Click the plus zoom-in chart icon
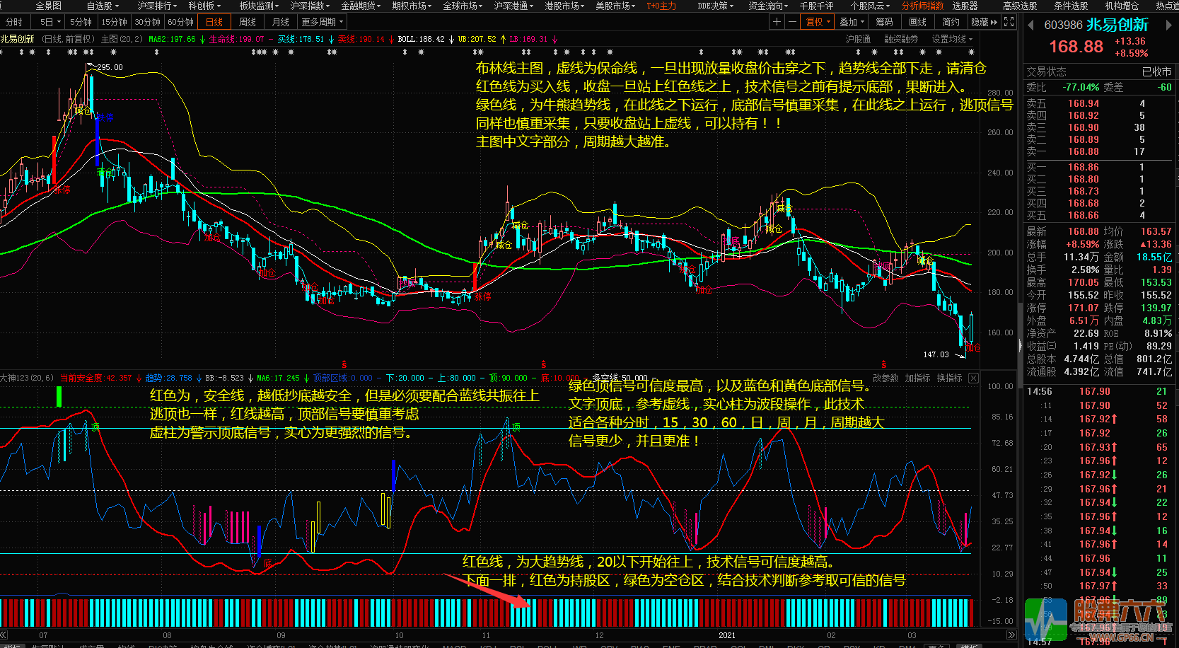Image resolution: width=1179 pixels, height=648 pixels. point(777,22)
